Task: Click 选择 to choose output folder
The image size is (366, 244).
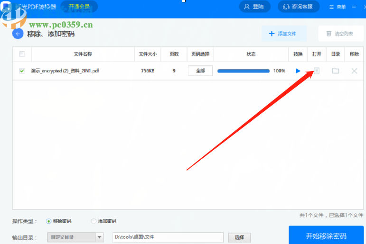Action: pyautogui.click(x=239, y=237)
